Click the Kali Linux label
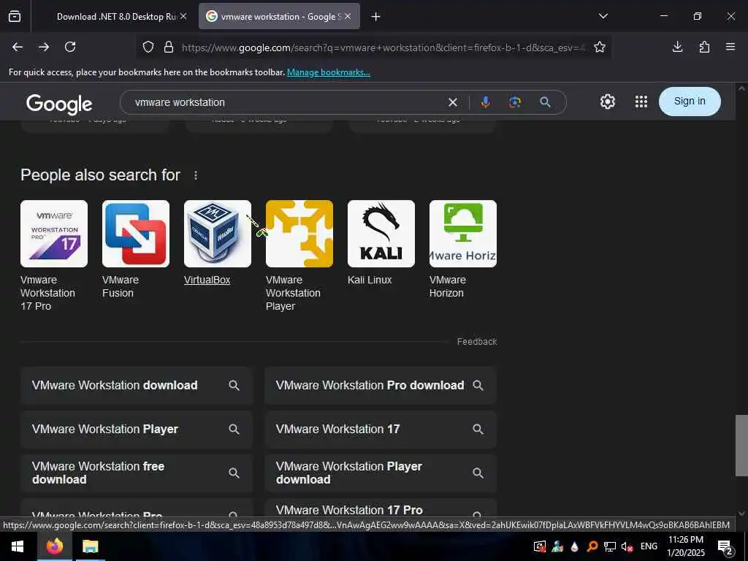Image resolution: width=748 pixels, height=561 pixels. (x=370, y=280)
